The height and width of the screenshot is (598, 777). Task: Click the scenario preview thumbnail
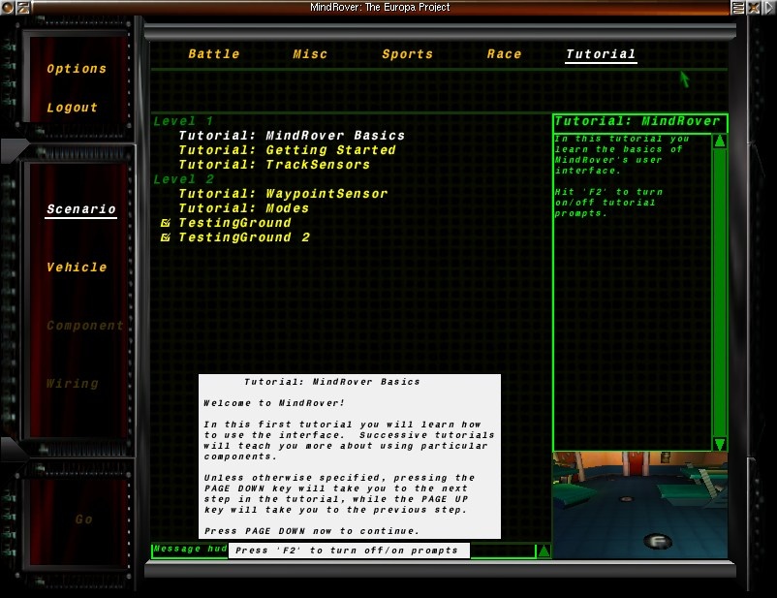click(639, 505)
